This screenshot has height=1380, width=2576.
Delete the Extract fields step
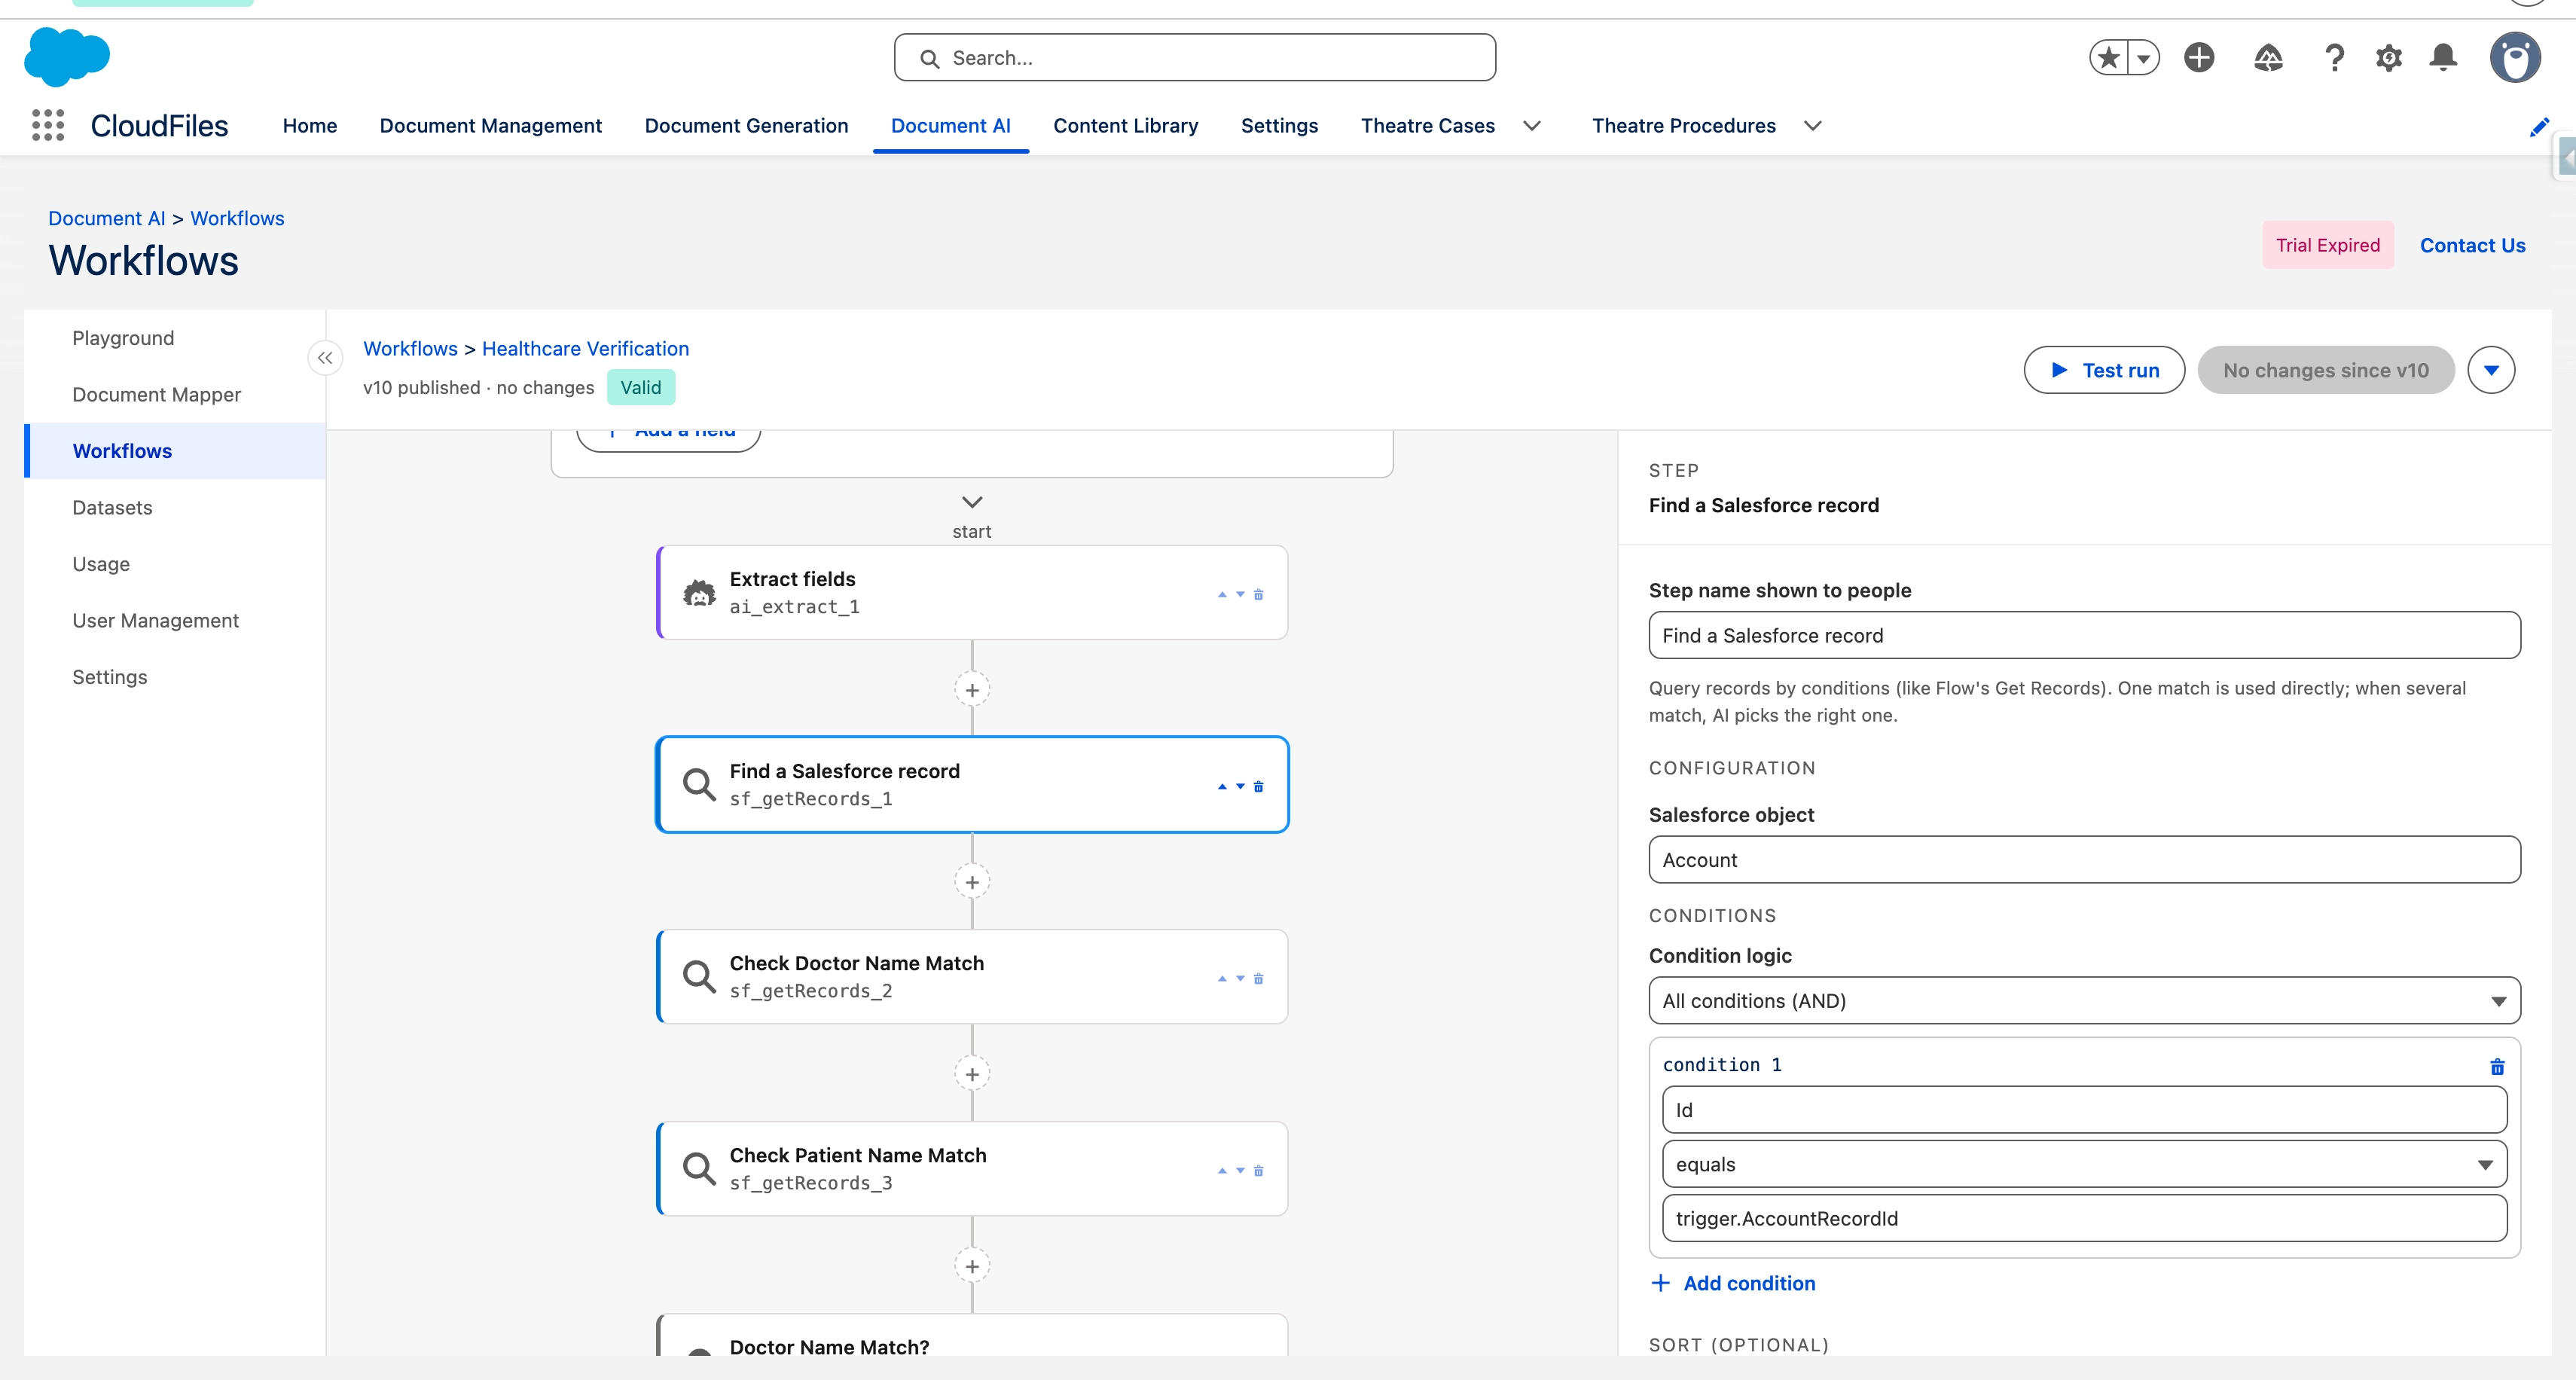point(1258,594)
